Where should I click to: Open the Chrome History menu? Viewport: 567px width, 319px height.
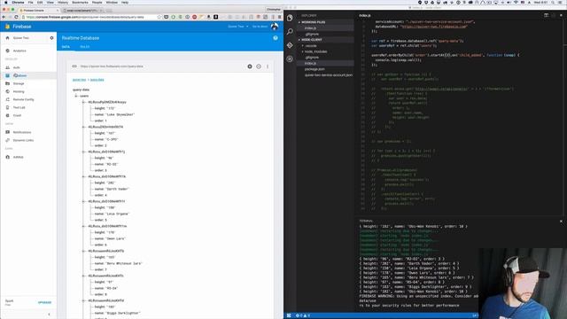coord(63,3)
